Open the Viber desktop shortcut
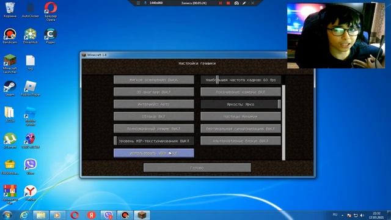The width and height of the screenshot is (391, 220). pos(31,167)
